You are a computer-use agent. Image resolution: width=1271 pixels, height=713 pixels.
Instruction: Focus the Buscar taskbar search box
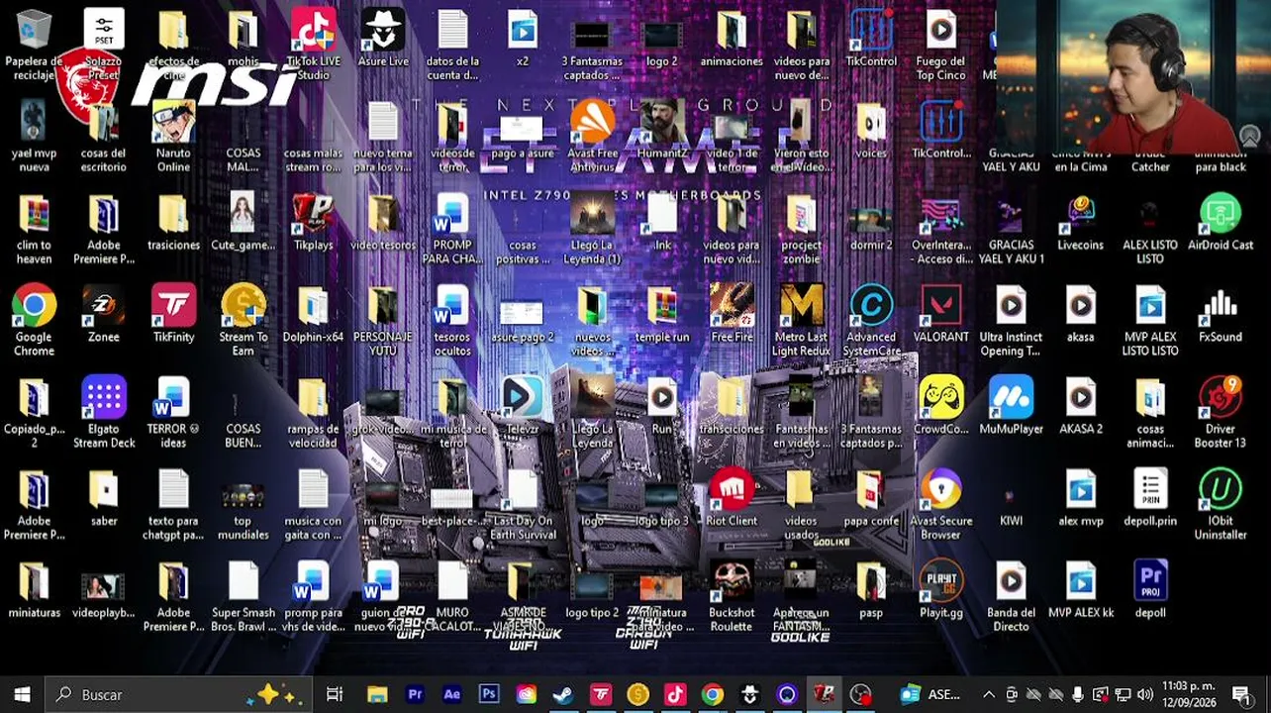[179, 694]
